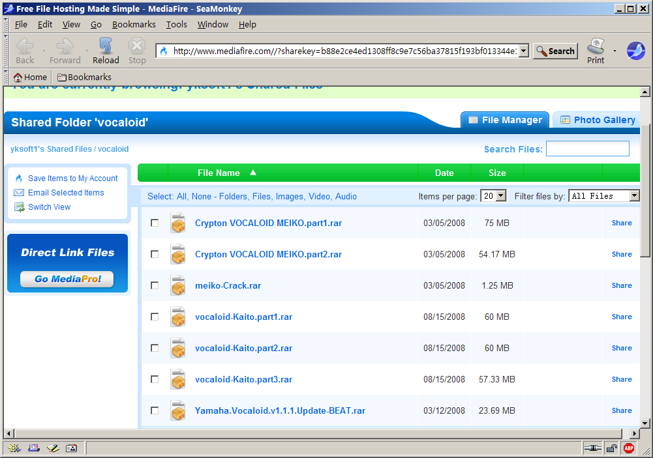This screenshot has height=458, width=653.
Task: Mark the Yamaha.Vocaloid.v1.1.1.Update-BEAT.rar checkbox
Action: 155,410
